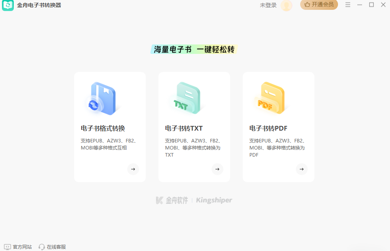Contact support via the 在线客服 headset icon
The image size is (390, 251).
click(42, 247)
